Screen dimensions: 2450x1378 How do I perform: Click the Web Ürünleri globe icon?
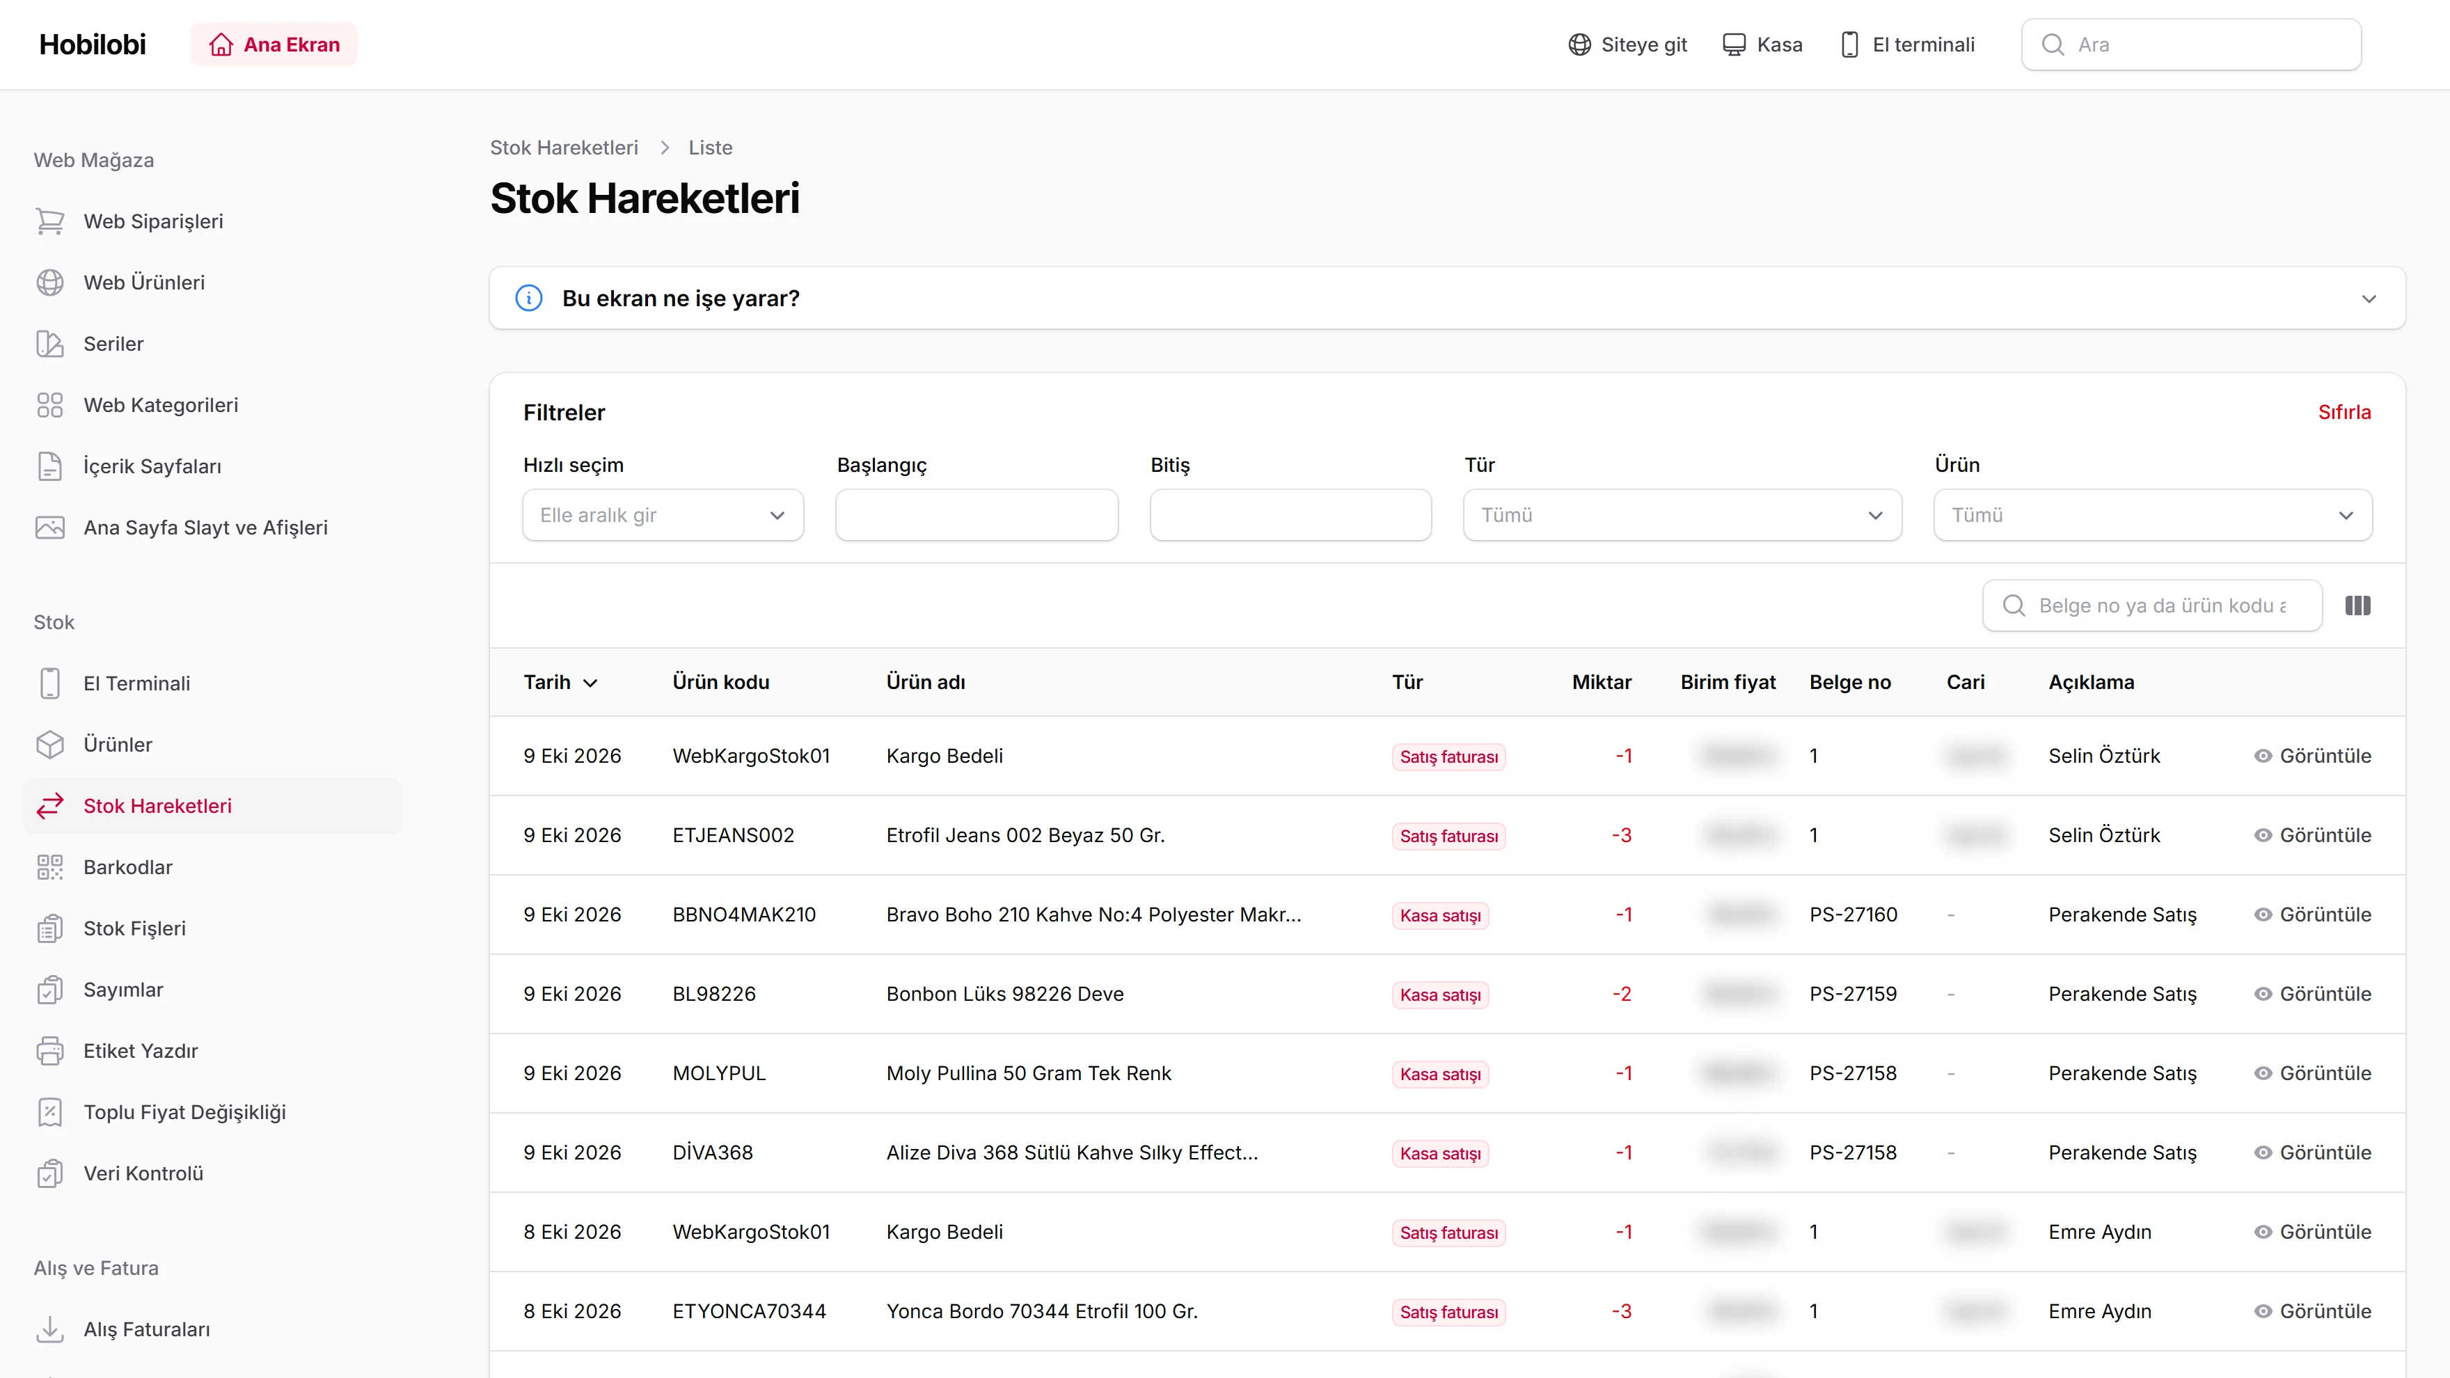(x=49, y=283)
